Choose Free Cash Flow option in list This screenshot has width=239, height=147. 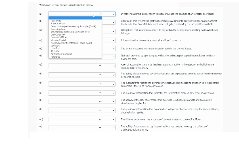coord(75,24)
